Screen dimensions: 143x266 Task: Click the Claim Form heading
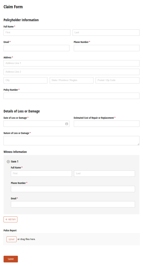(x=13, y=7)
